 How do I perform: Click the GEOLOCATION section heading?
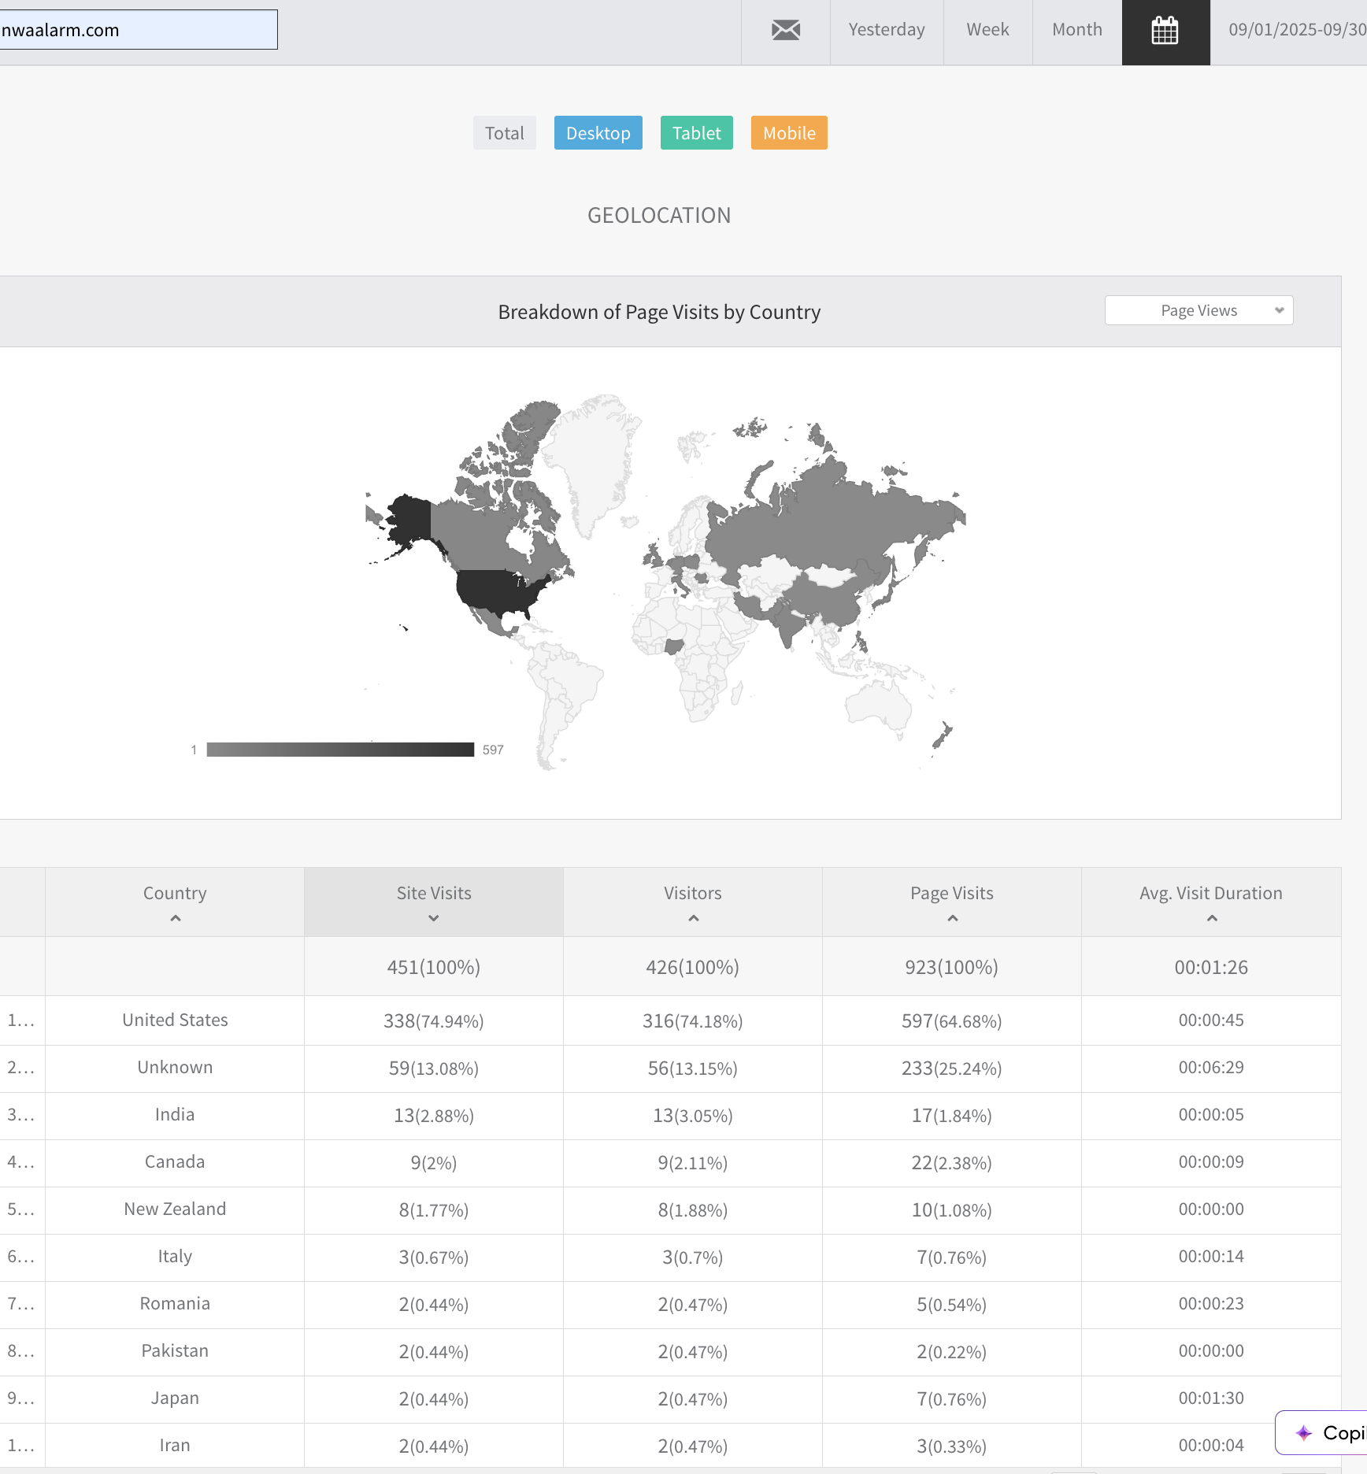pos(659,216)
